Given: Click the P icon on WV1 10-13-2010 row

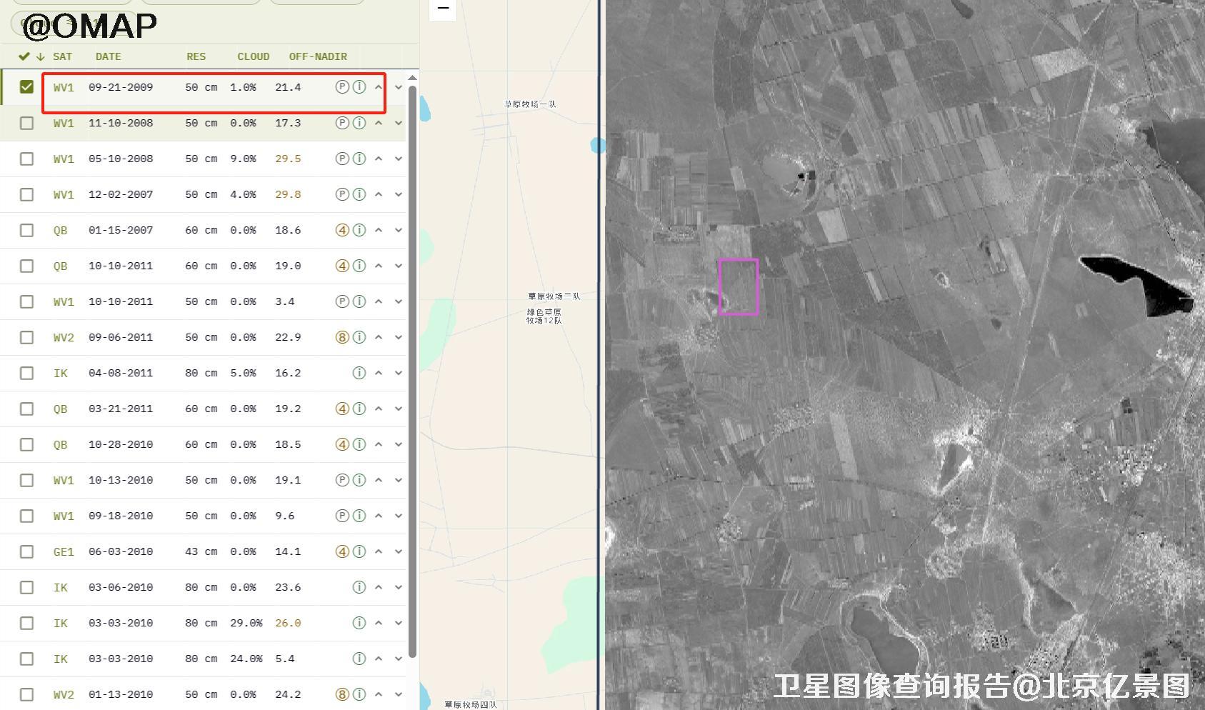Looking at the screenshot, I should 342,480.
